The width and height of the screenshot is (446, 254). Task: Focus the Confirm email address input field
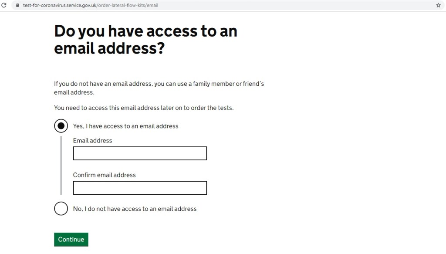(x=140, y=188)
